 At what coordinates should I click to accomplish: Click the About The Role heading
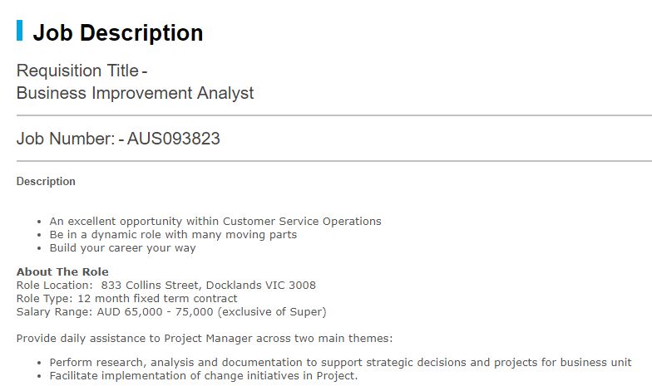(62, 272)
